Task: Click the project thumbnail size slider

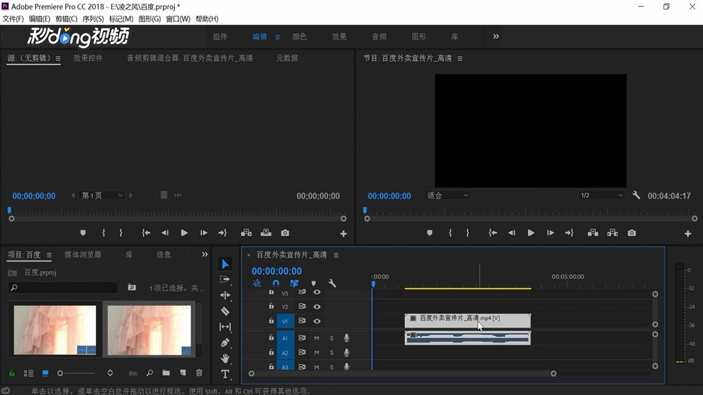Action: click(77, 373)
